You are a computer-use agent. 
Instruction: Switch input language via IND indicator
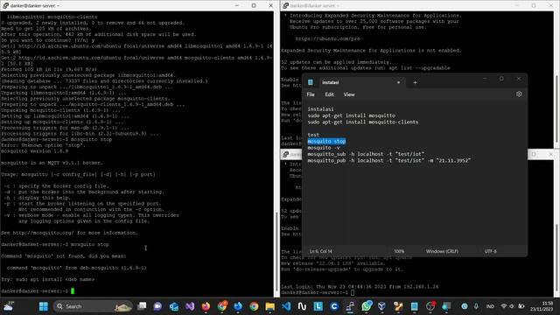pyautogui.click(x=490, y=306)
